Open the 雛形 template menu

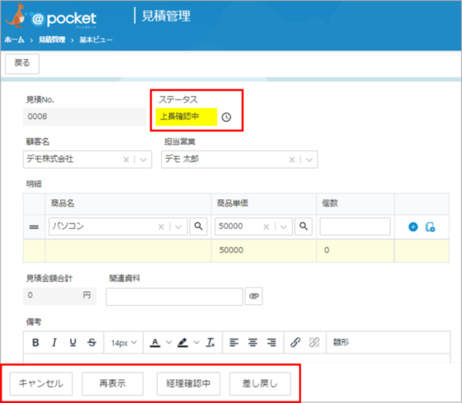point(341,342)
